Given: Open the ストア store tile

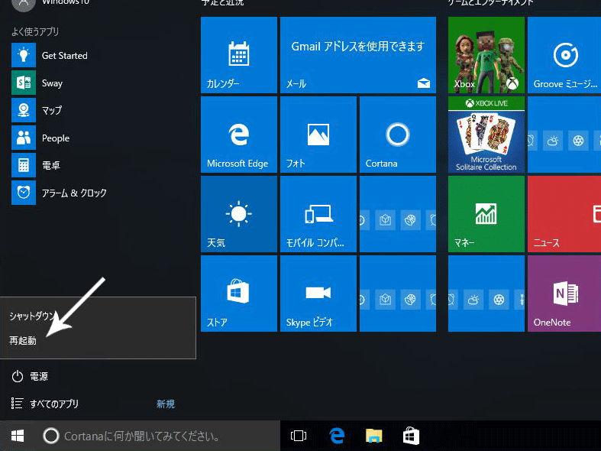Looking at the screenshot, I should 239,294.
